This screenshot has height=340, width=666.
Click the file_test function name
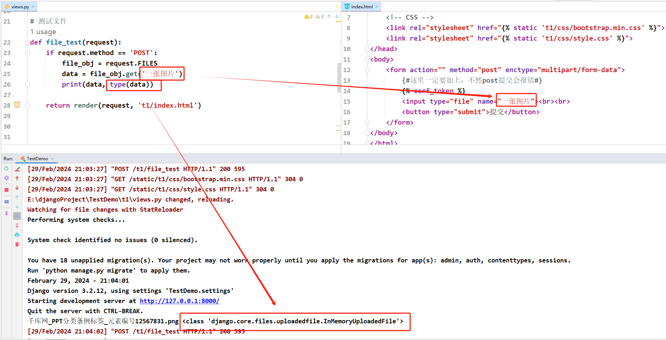click(x=64, y=42)
